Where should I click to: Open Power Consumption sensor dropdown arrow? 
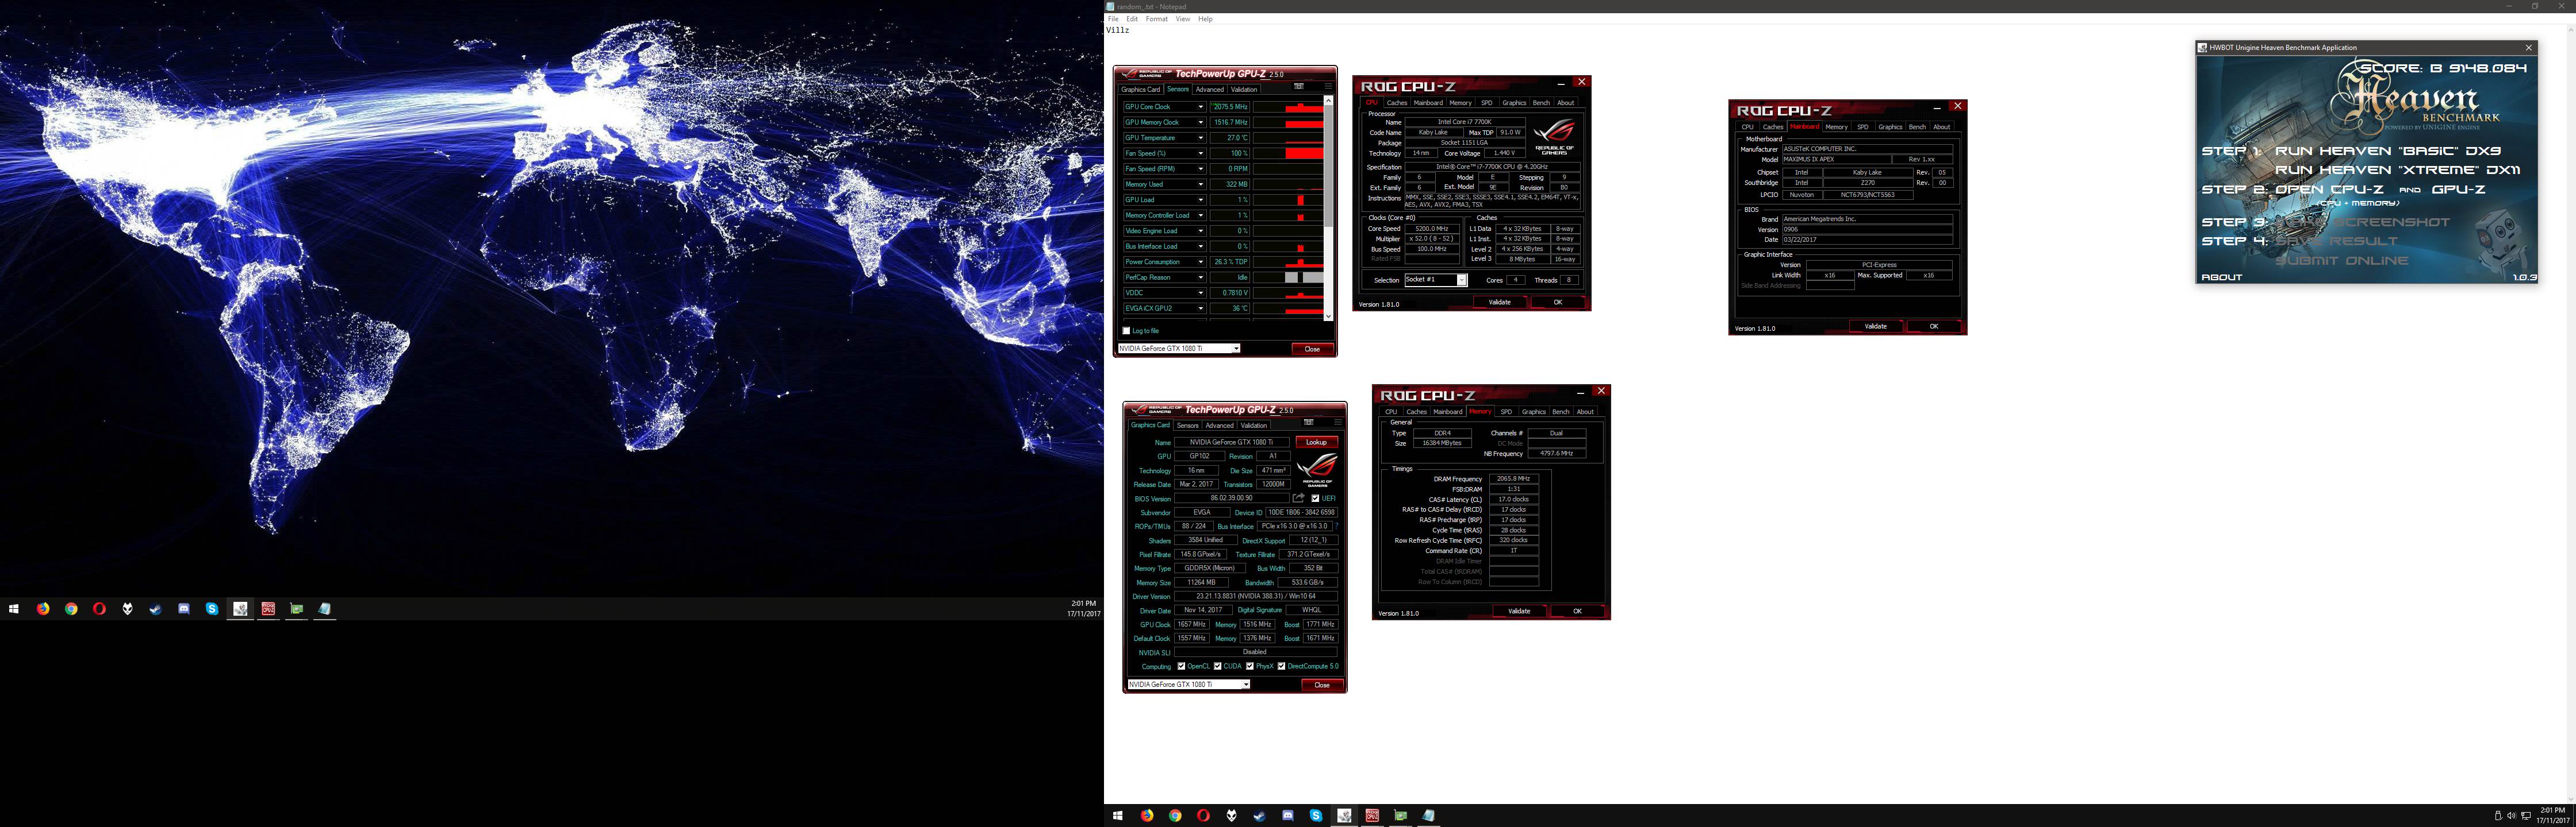point(1200,262)
